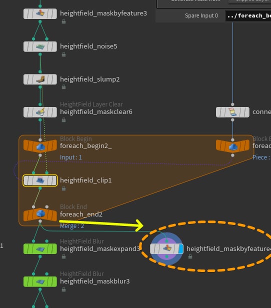Toggle display flag on foreach_end2
The width and height of the screenshot is (271, 308).
point(54,215)
